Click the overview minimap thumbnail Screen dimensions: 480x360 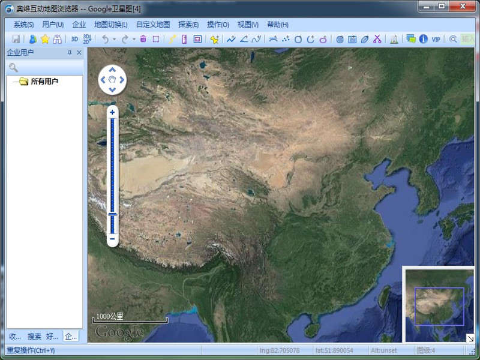(x=439, y=304)
